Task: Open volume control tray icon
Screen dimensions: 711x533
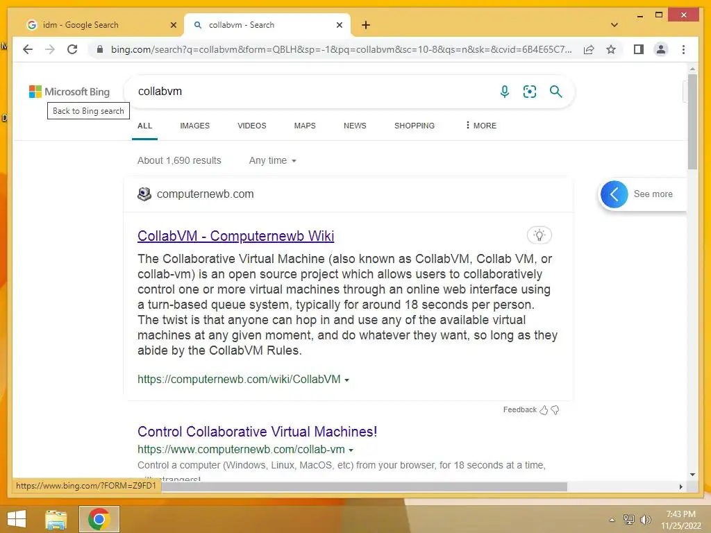Action: (x=646, y=519)
